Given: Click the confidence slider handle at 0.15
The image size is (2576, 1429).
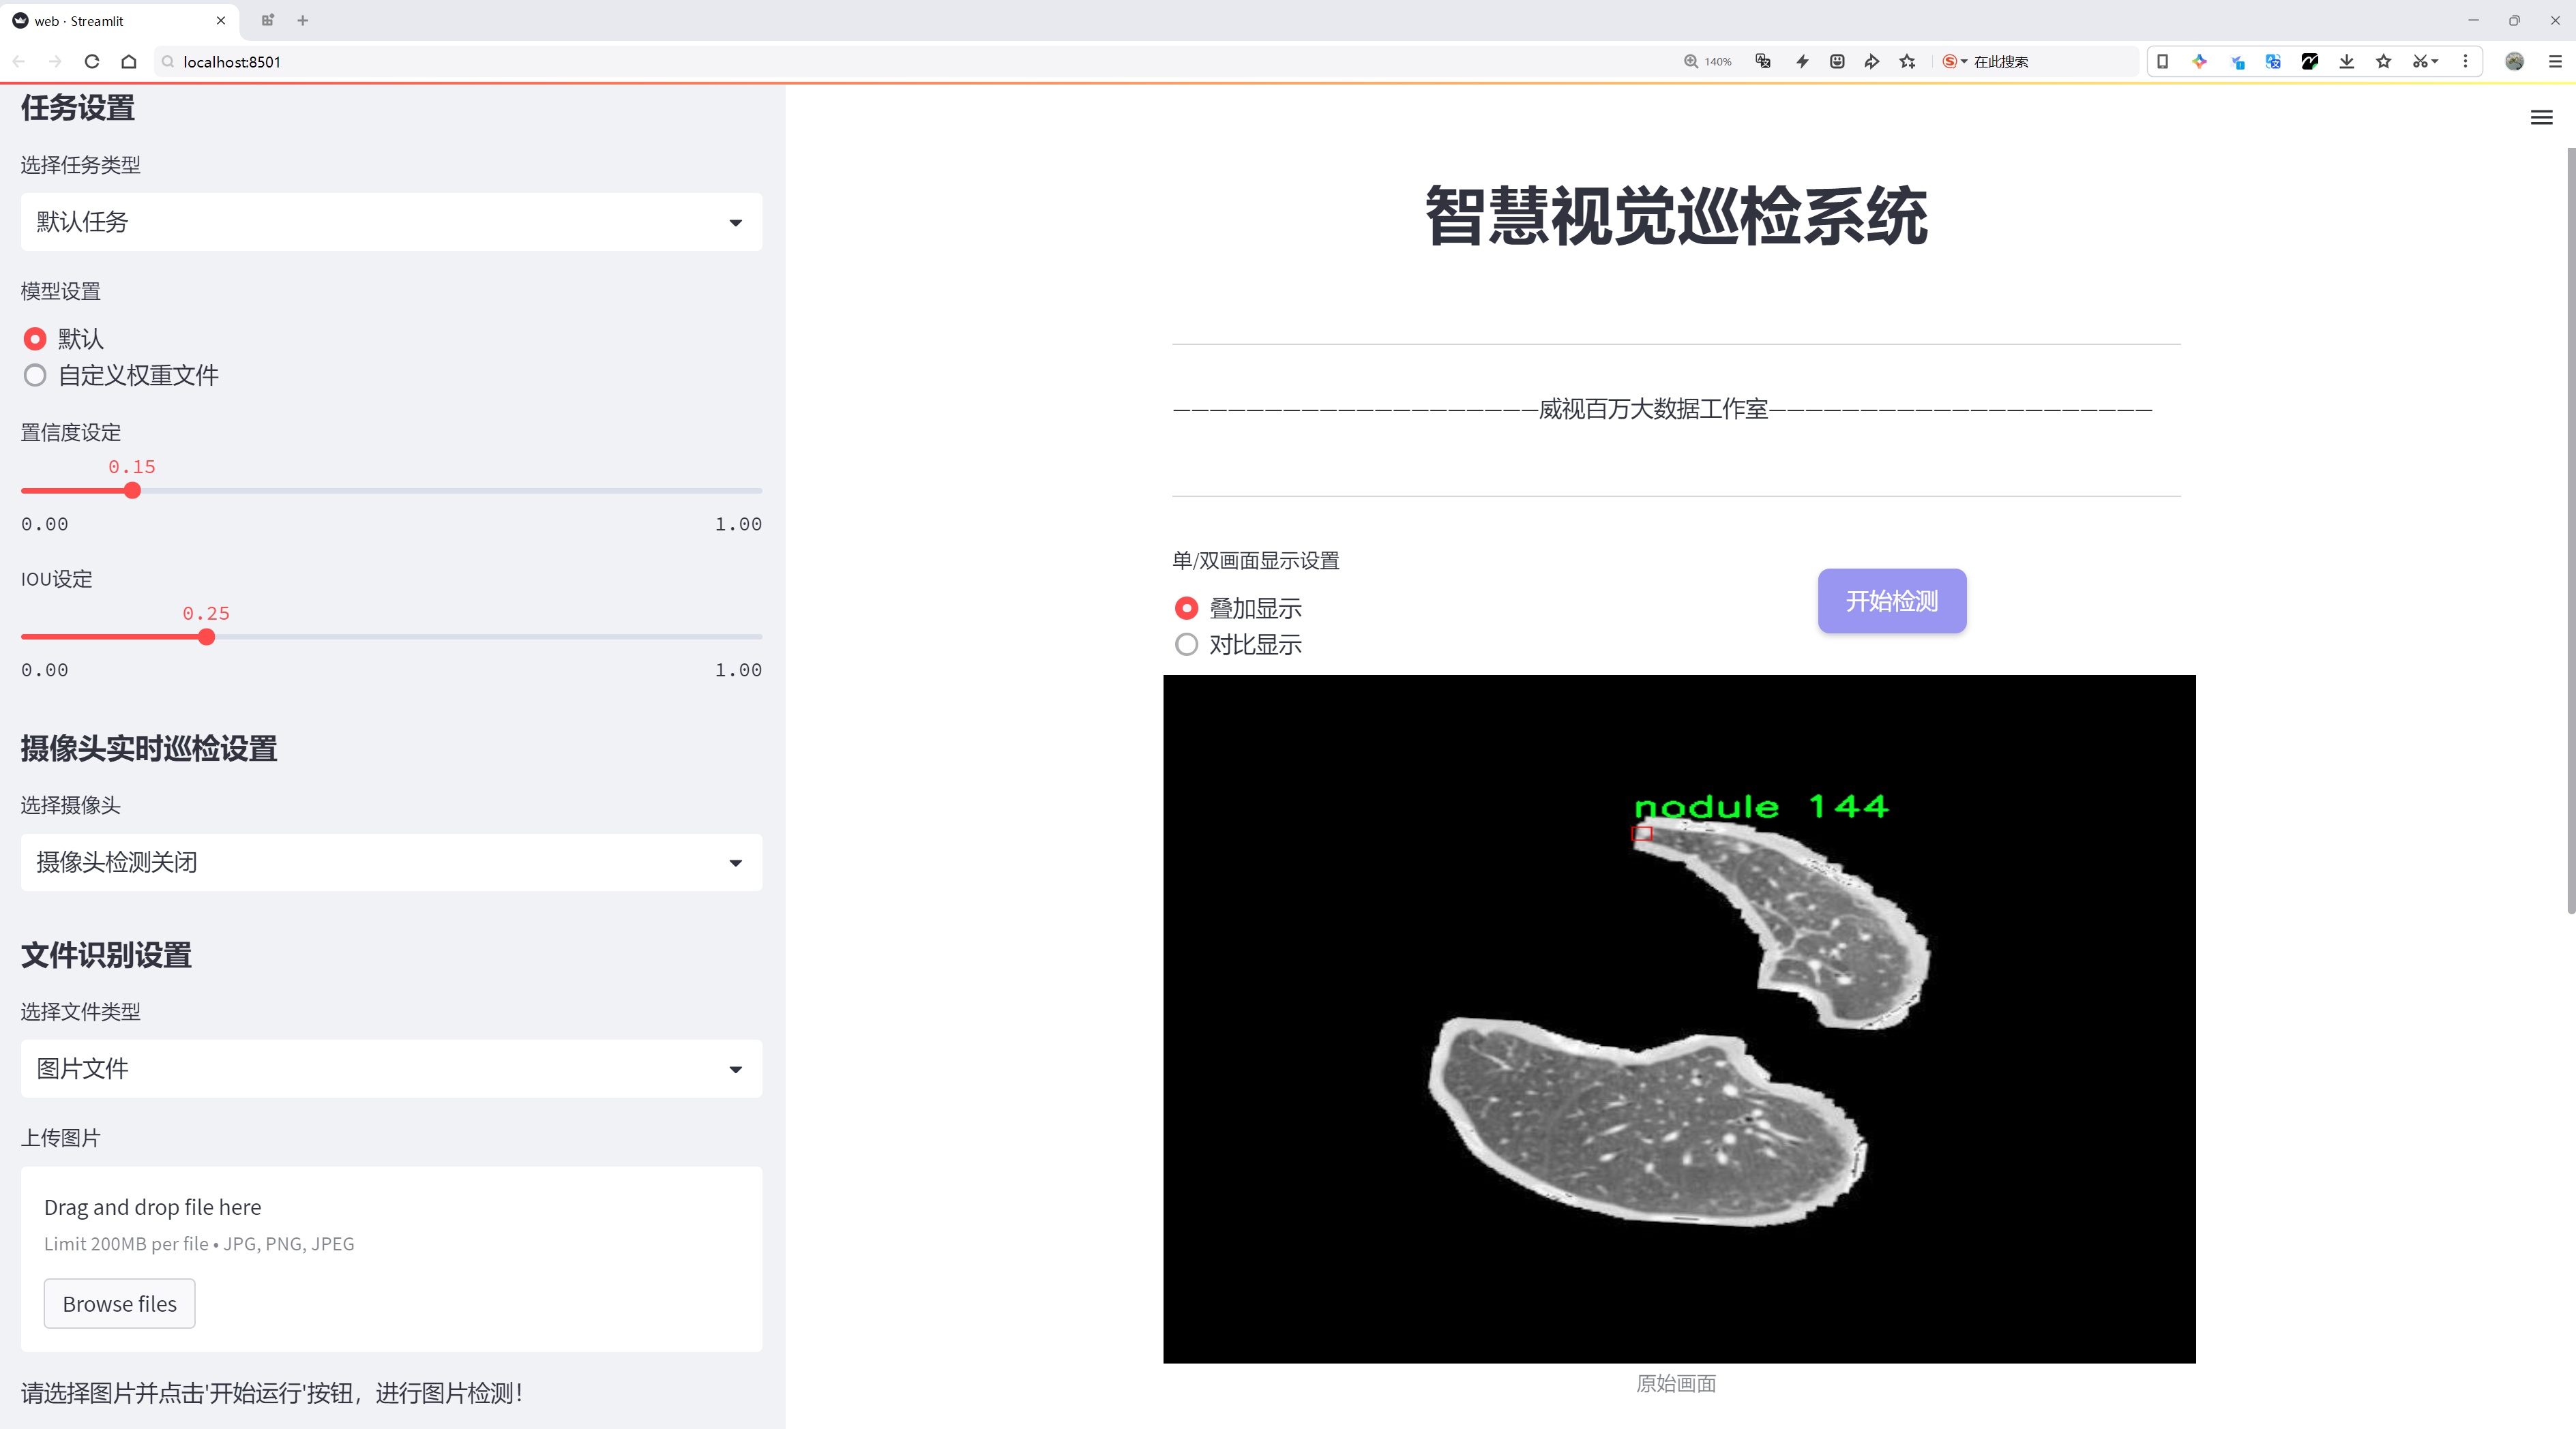Looking at the screenshot, I should click(132, 491).
